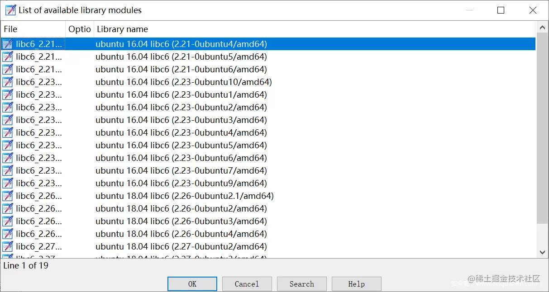Click the scrollbar up arrow

[x=542, y=28]
